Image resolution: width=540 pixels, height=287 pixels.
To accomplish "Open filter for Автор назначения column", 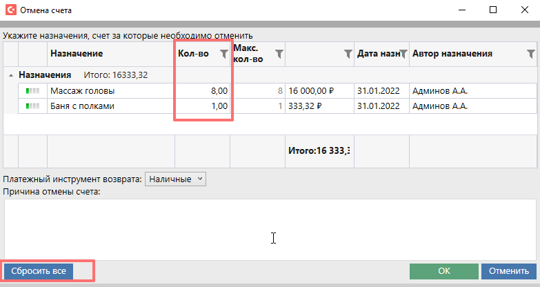I will [x=530, y=54].
